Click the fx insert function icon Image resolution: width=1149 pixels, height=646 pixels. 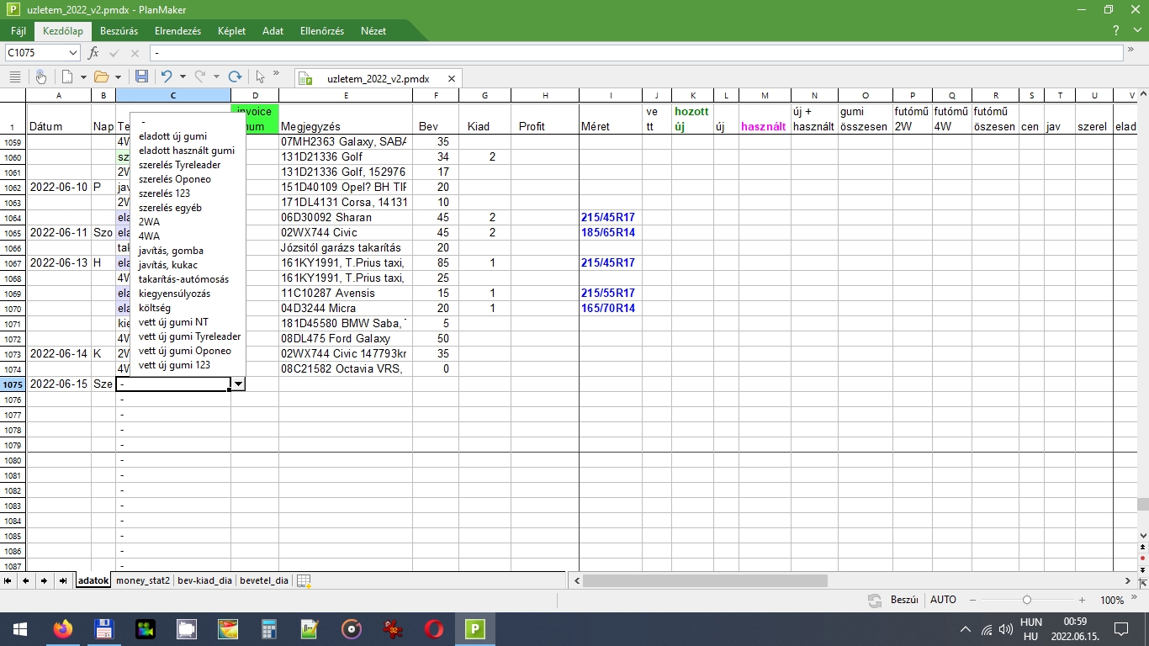93,53
